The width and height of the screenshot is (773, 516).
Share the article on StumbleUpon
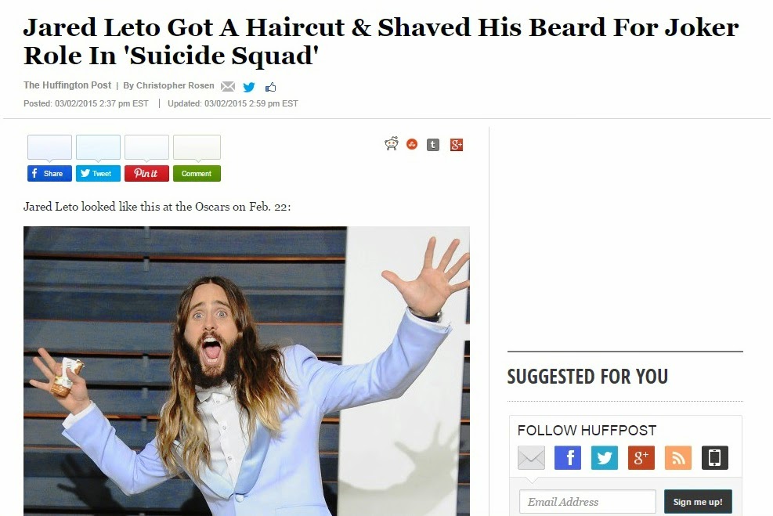tap(412, 144)
